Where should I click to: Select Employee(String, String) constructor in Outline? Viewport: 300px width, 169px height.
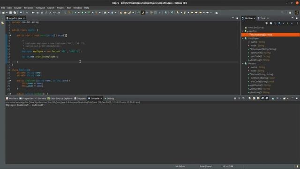263,49
